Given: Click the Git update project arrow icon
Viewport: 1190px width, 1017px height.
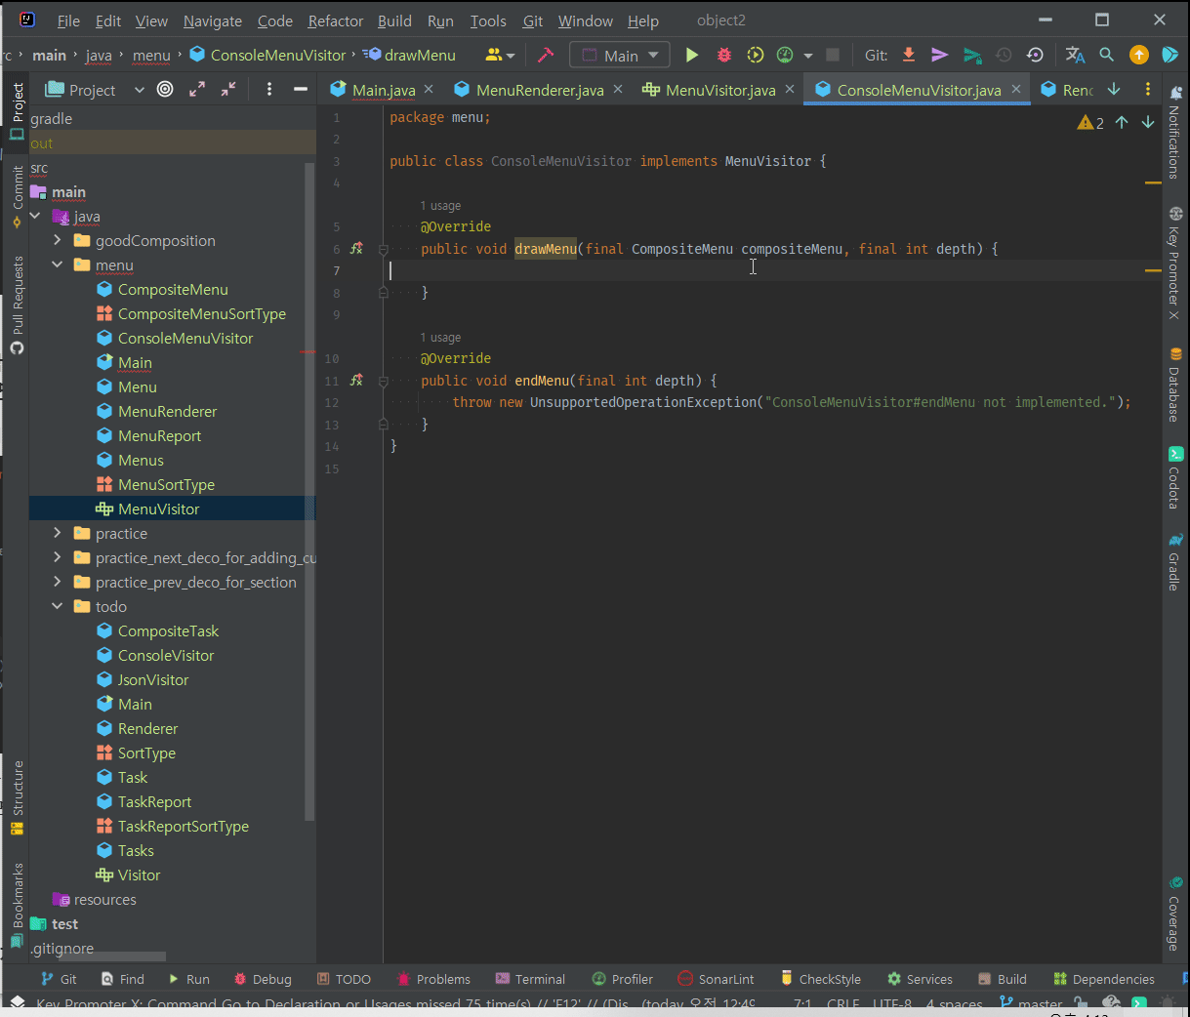Looking at the screenshot, I should pyautogui.click(x=909, y=56).
